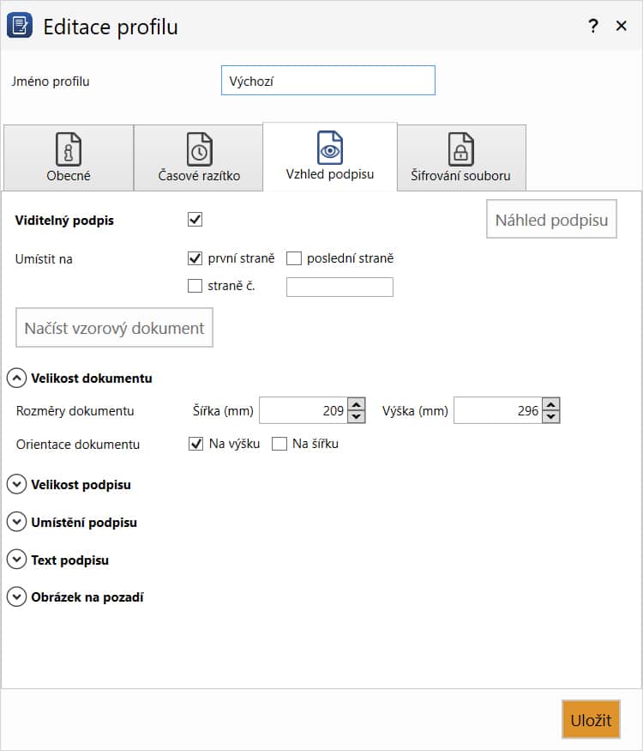Viewport: 643px width, 751px height.
Task: Expand the Velikost podpisu section
Action: (x=17, y=484)
